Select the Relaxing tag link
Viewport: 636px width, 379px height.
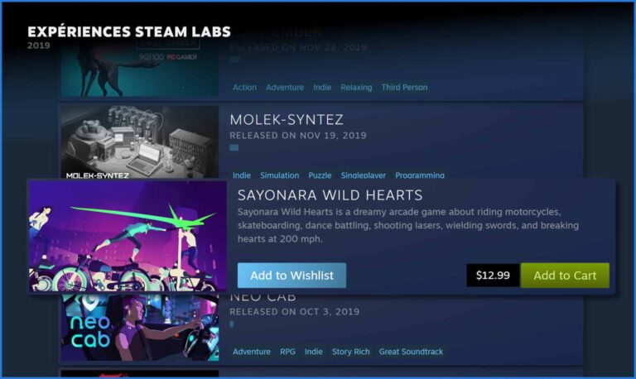tap(356, 87)
